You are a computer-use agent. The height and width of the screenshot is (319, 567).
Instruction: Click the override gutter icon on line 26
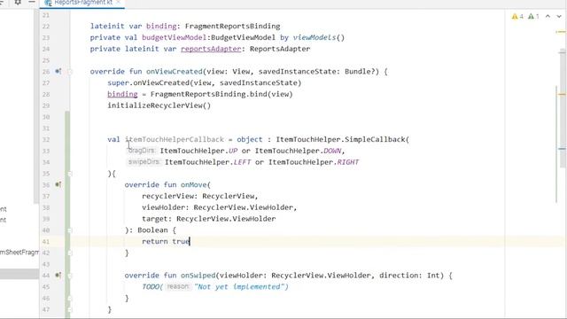click(x=58, y=71)
